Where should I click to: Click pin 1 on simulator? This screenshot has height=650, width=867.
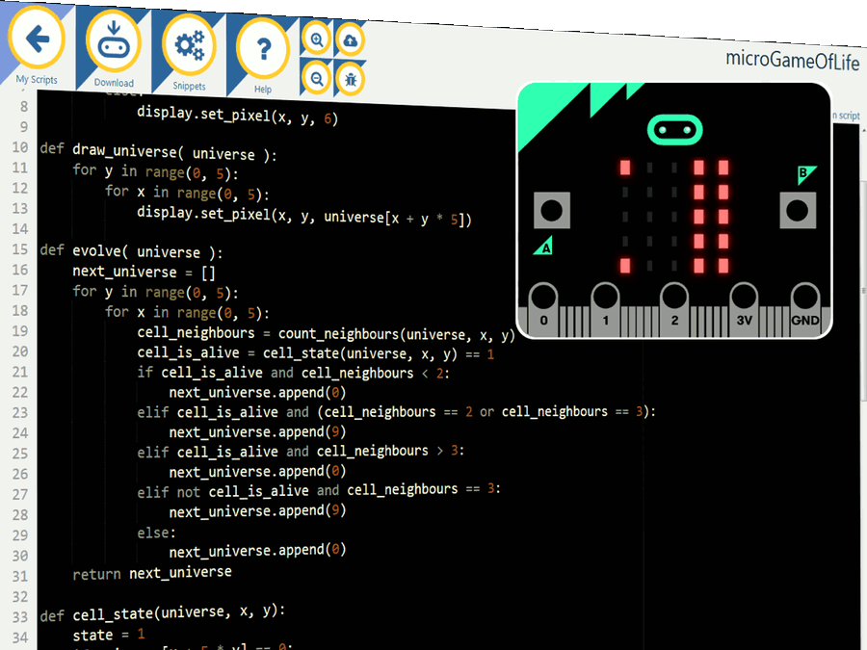click(606, 309)
